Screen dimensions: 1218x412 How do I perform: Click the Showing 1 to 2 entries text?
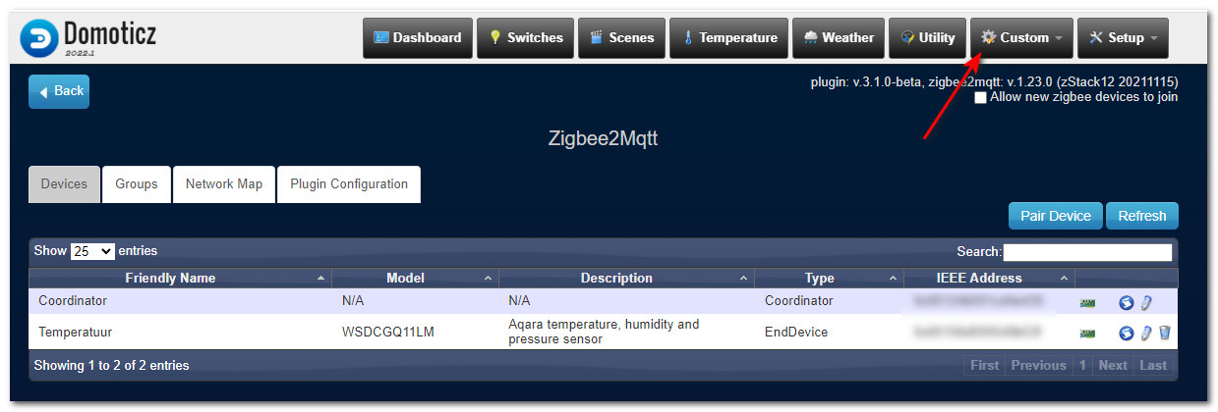(112, 365)
